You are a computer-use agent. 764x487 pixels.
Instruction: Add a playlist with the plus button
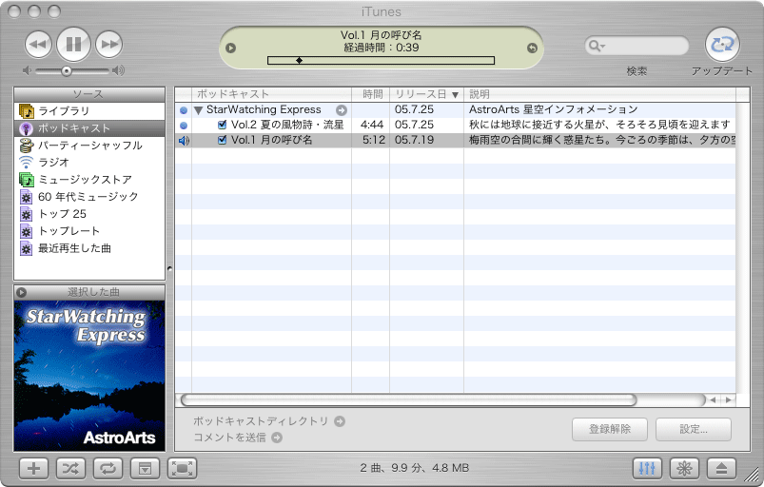(x=33, y=469)
